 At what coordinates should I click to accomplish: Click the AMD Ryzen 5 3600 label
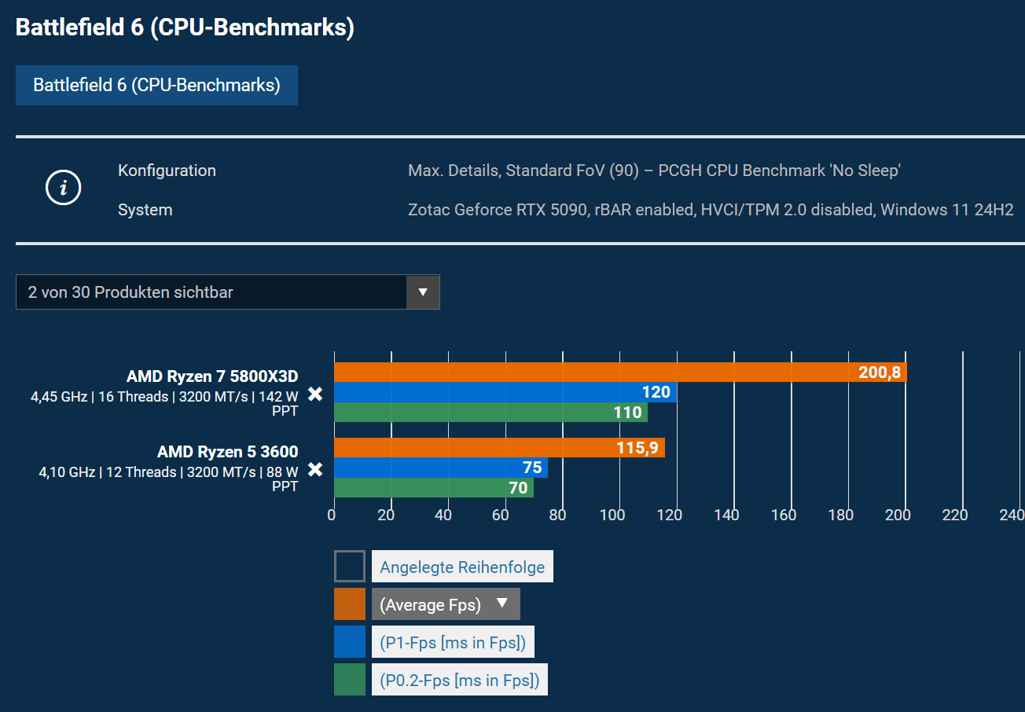pyautogui.click(x=228, y=451)
